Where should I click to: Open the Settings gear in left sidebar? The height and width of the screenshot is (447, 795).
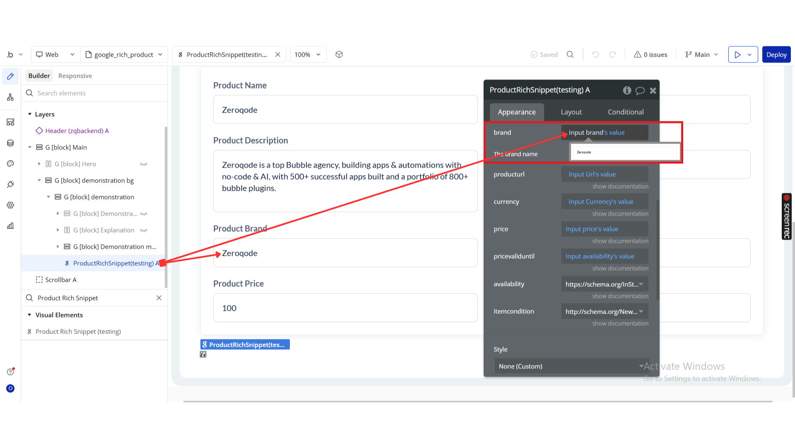pos(10,205)
